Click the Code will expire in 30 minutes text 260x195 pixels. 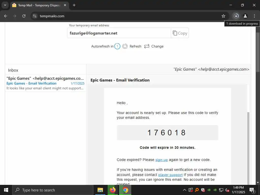point(168,148)
